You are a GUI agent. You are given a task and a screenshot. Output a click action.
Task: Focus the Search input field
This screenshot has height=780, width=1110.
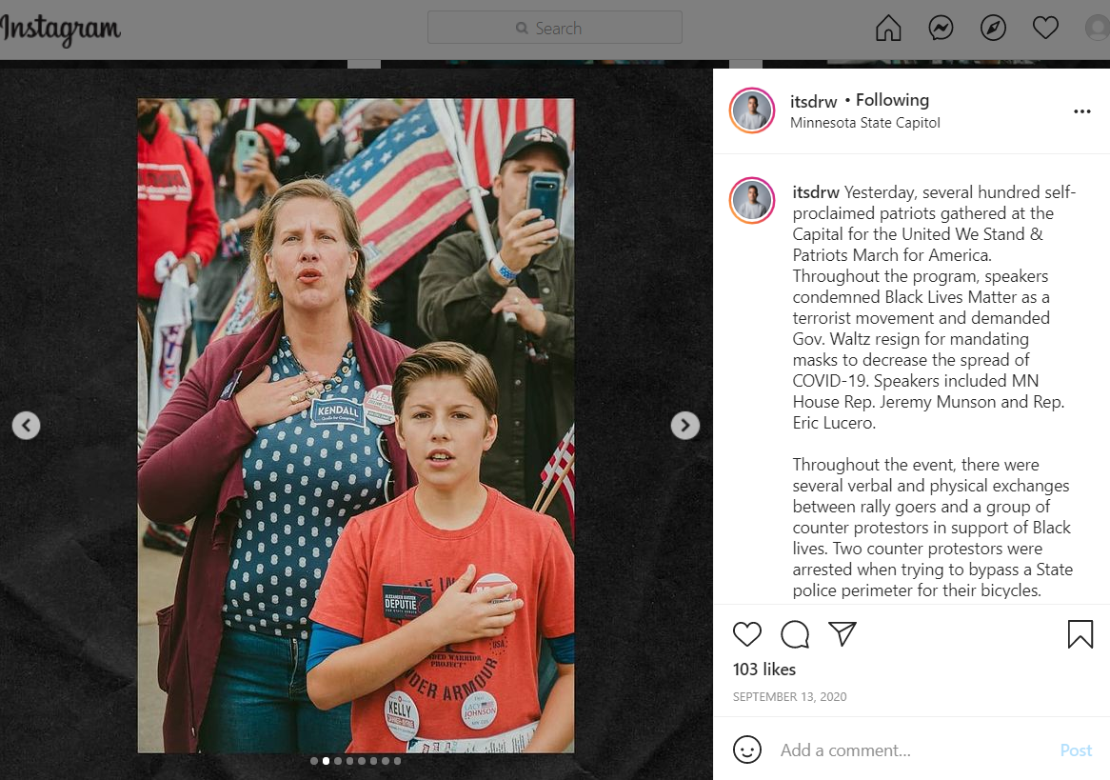[555, 28]
